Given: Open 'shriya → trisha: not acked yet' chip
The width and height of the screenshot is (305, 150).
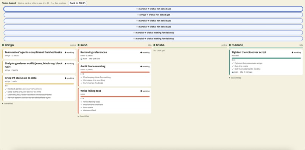Looking at the screenshot, I should point(153,15).
